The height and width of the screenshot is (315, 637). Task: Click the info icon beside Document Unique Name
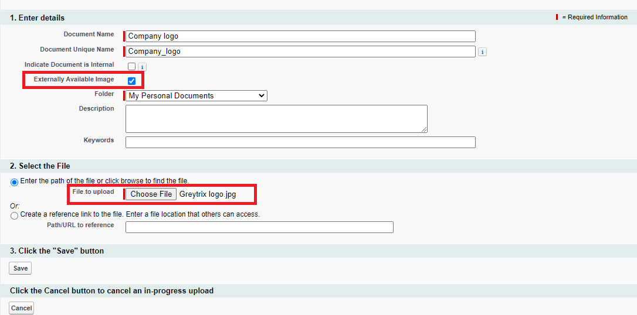click(x=482, y=52)
